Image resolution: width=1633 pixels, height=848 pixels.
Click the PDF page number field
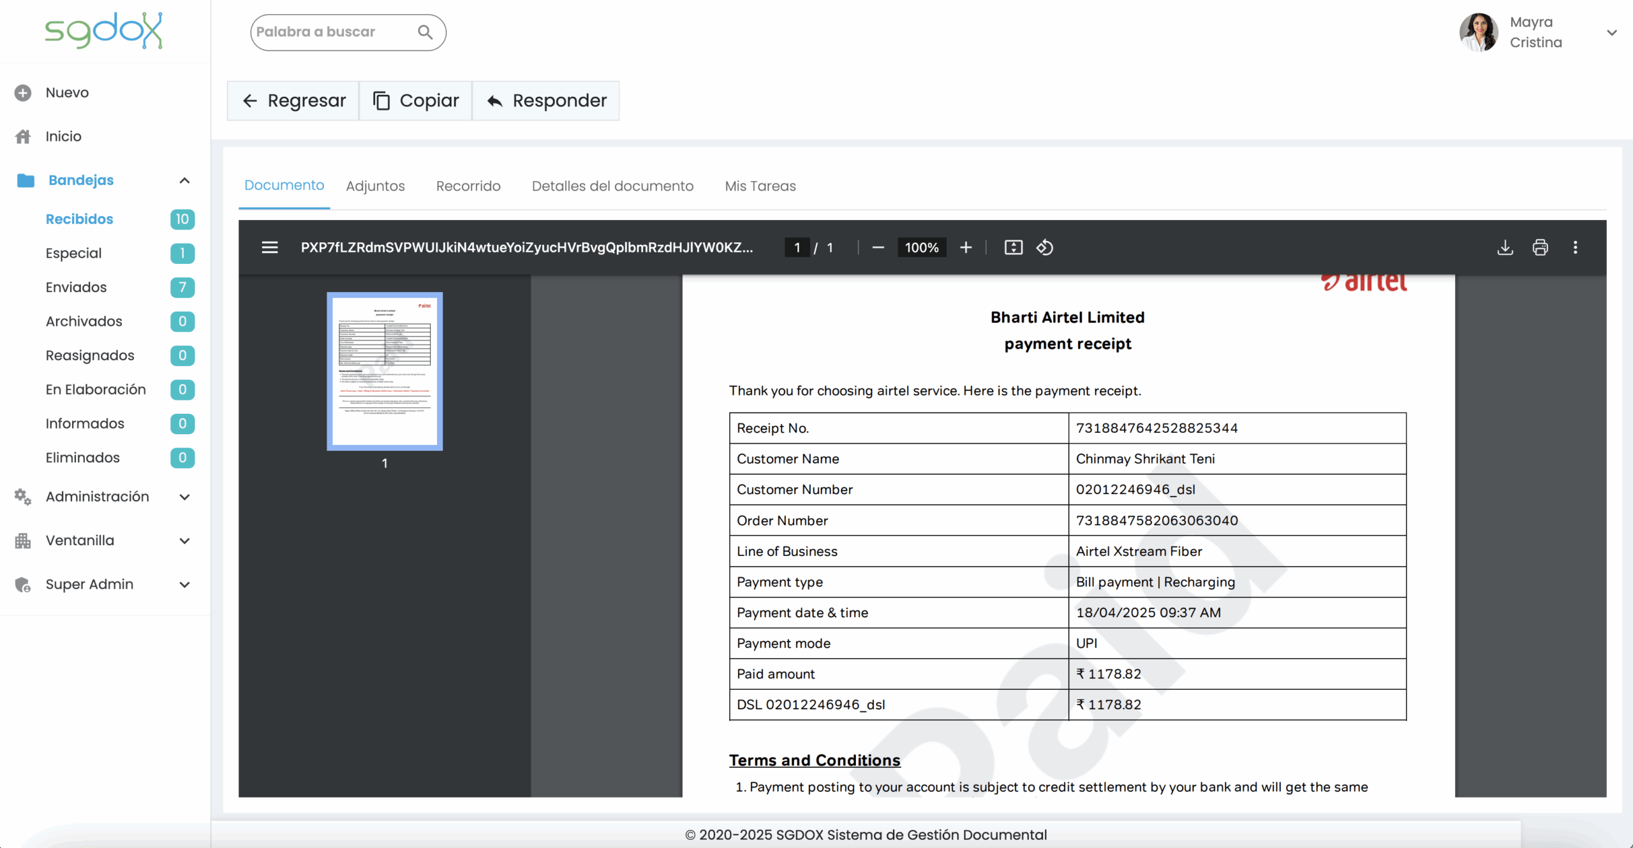[797, 247]
